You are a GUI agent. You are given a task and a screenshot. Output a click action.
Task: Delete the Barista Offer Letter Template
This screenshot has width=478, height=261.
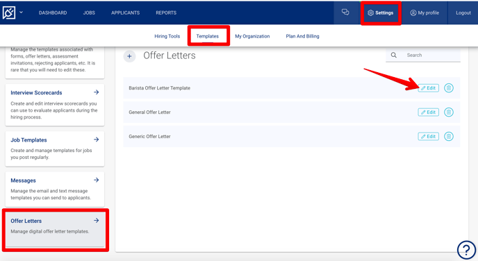(448, 88)
